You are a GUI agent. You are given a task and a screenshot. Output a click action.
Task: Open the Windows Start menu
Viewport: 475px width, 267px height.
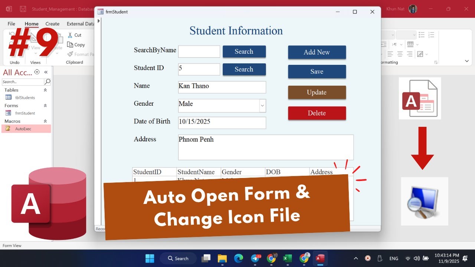tap(150, 258)
